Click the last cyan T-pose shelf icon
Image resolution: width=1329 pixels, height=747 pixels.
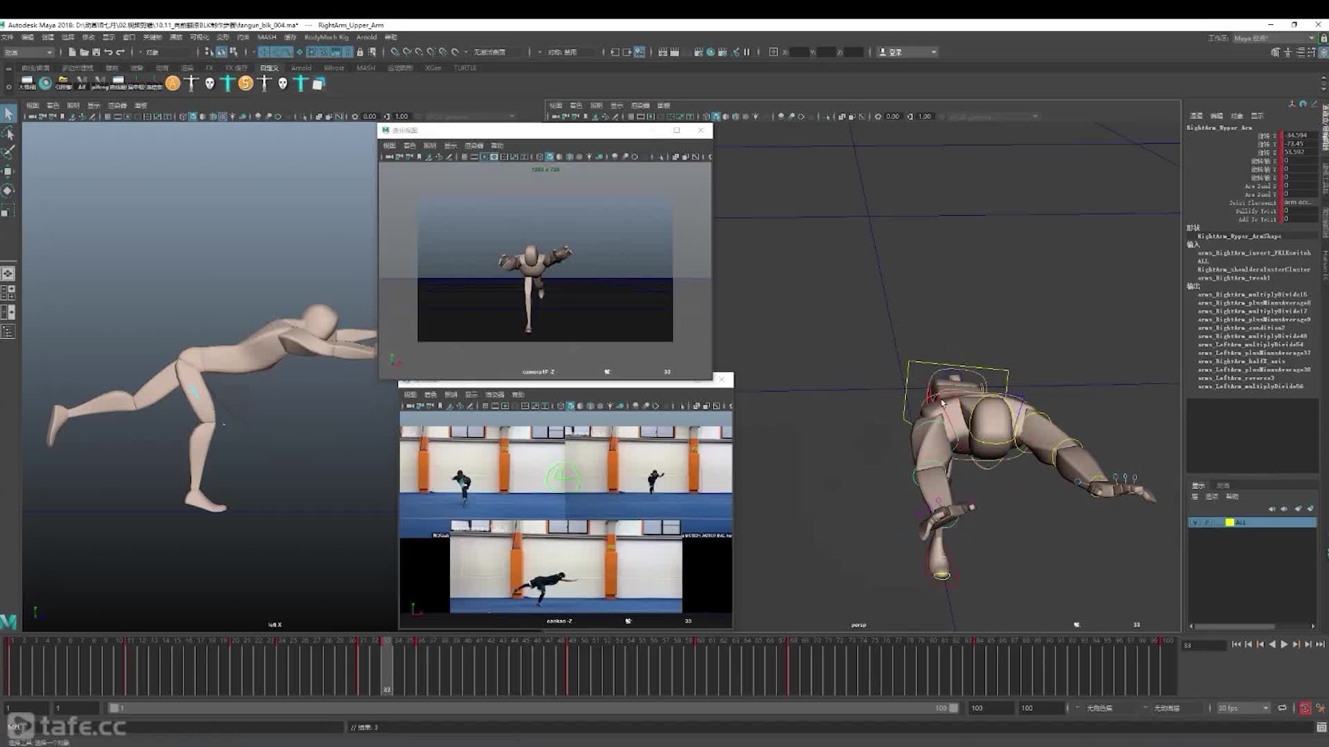pyautogui.click(x=300, y=84)
